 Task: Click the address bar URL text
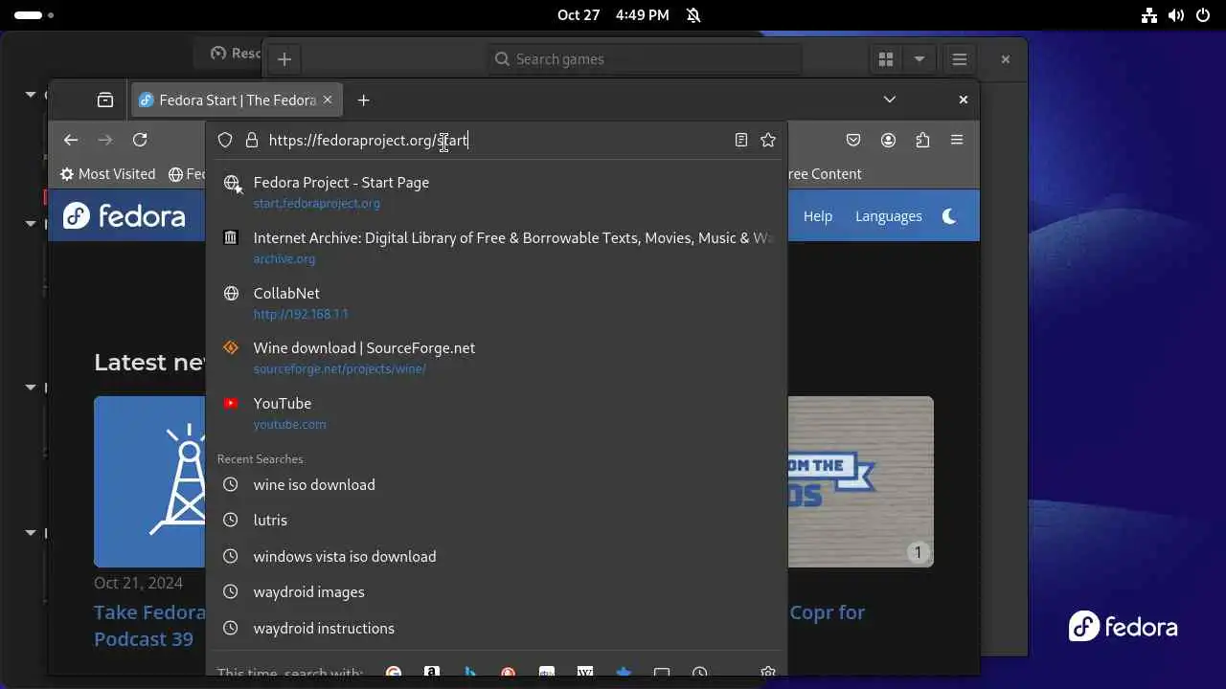pyautogui.click(x=368, y=140)
